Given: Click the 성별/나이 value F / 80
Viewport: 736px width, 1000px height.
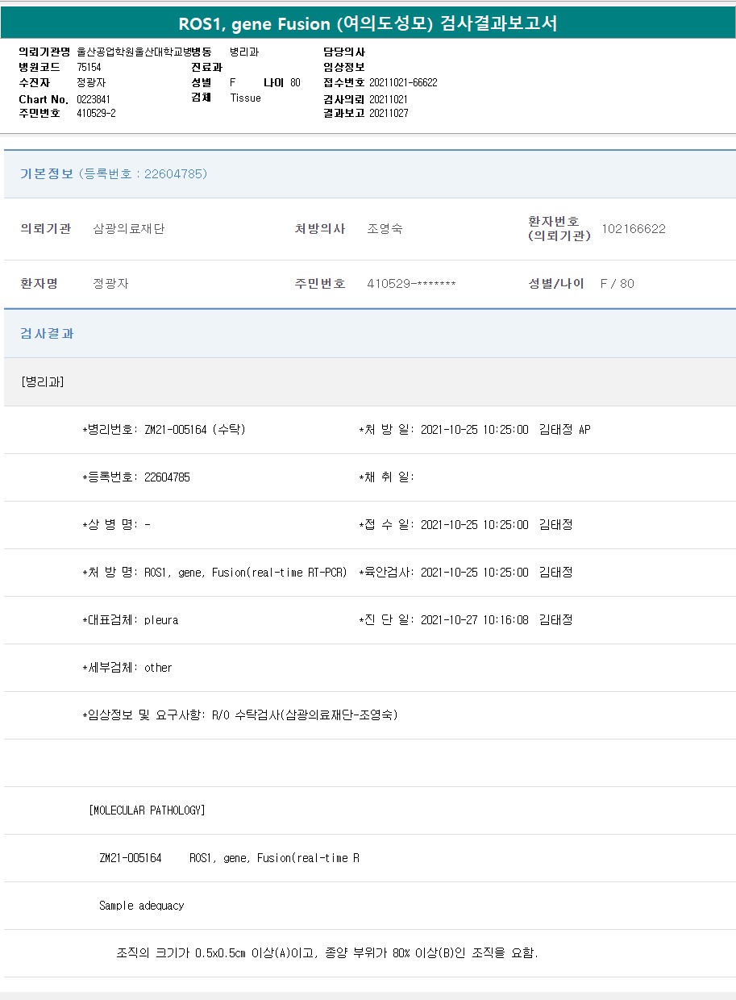Looking at the screenshot, I should (x=617, y=284).
